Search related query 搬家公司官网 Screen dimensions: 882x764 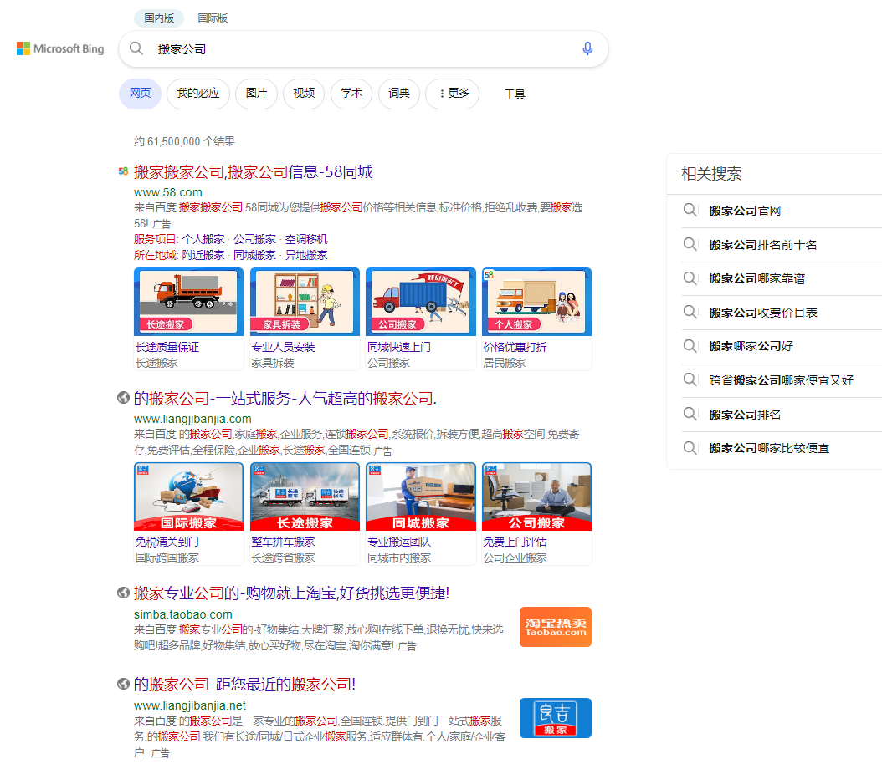click(x=745, y=211)
